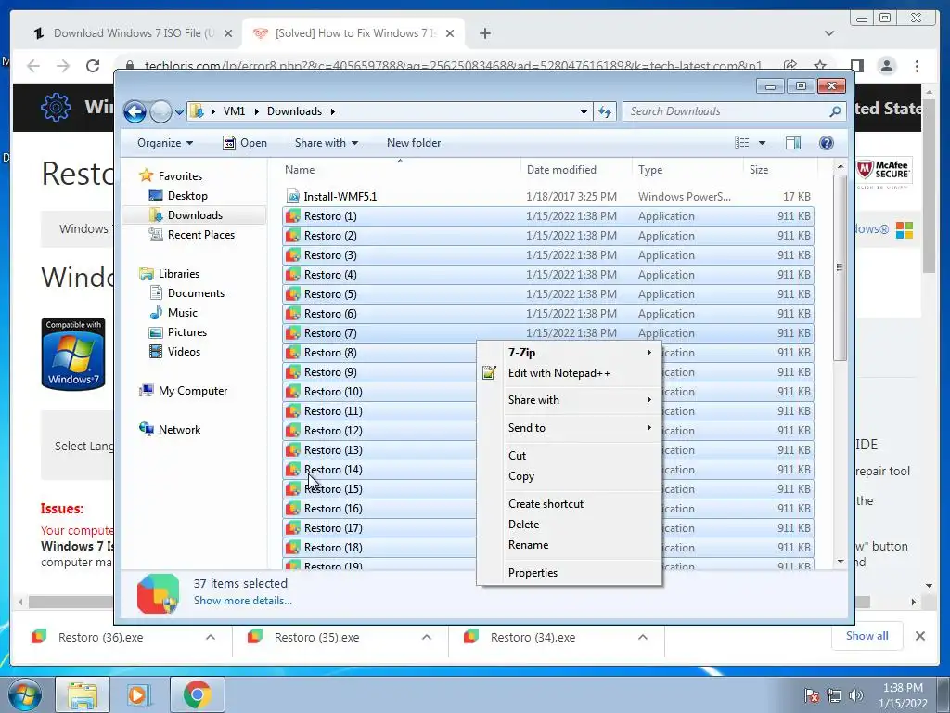The height and width of the screenshot is (713, 950).
Task: Select Favorites in navigation pane
Action: click(180, 175)
